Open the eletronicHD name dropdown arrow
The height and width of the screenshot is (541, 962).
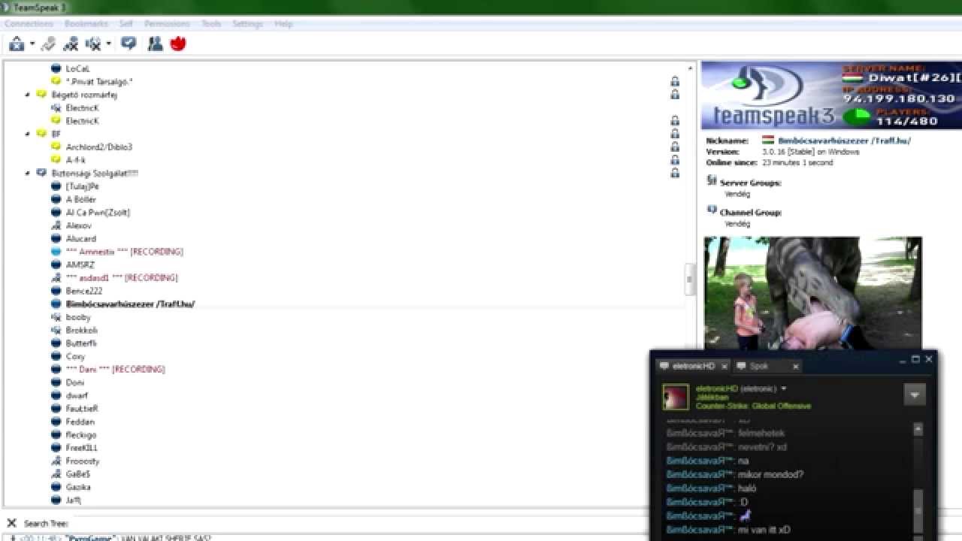pos(784,389)
